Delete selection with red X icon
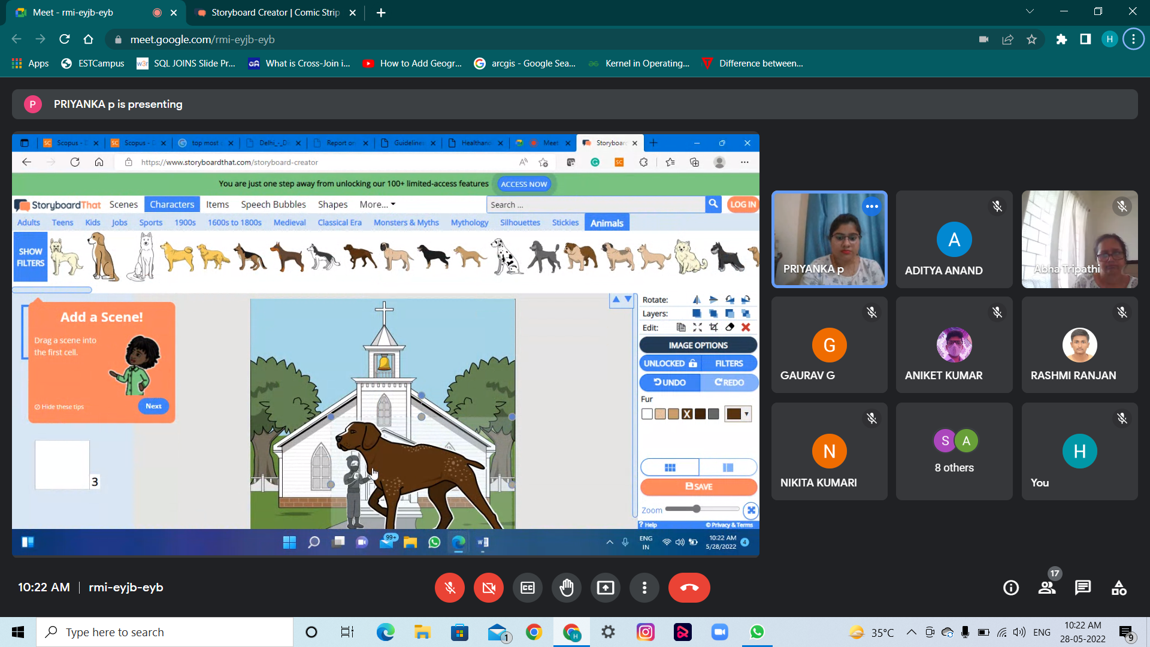Viewport: 1150px width, 647px height. 746,327
